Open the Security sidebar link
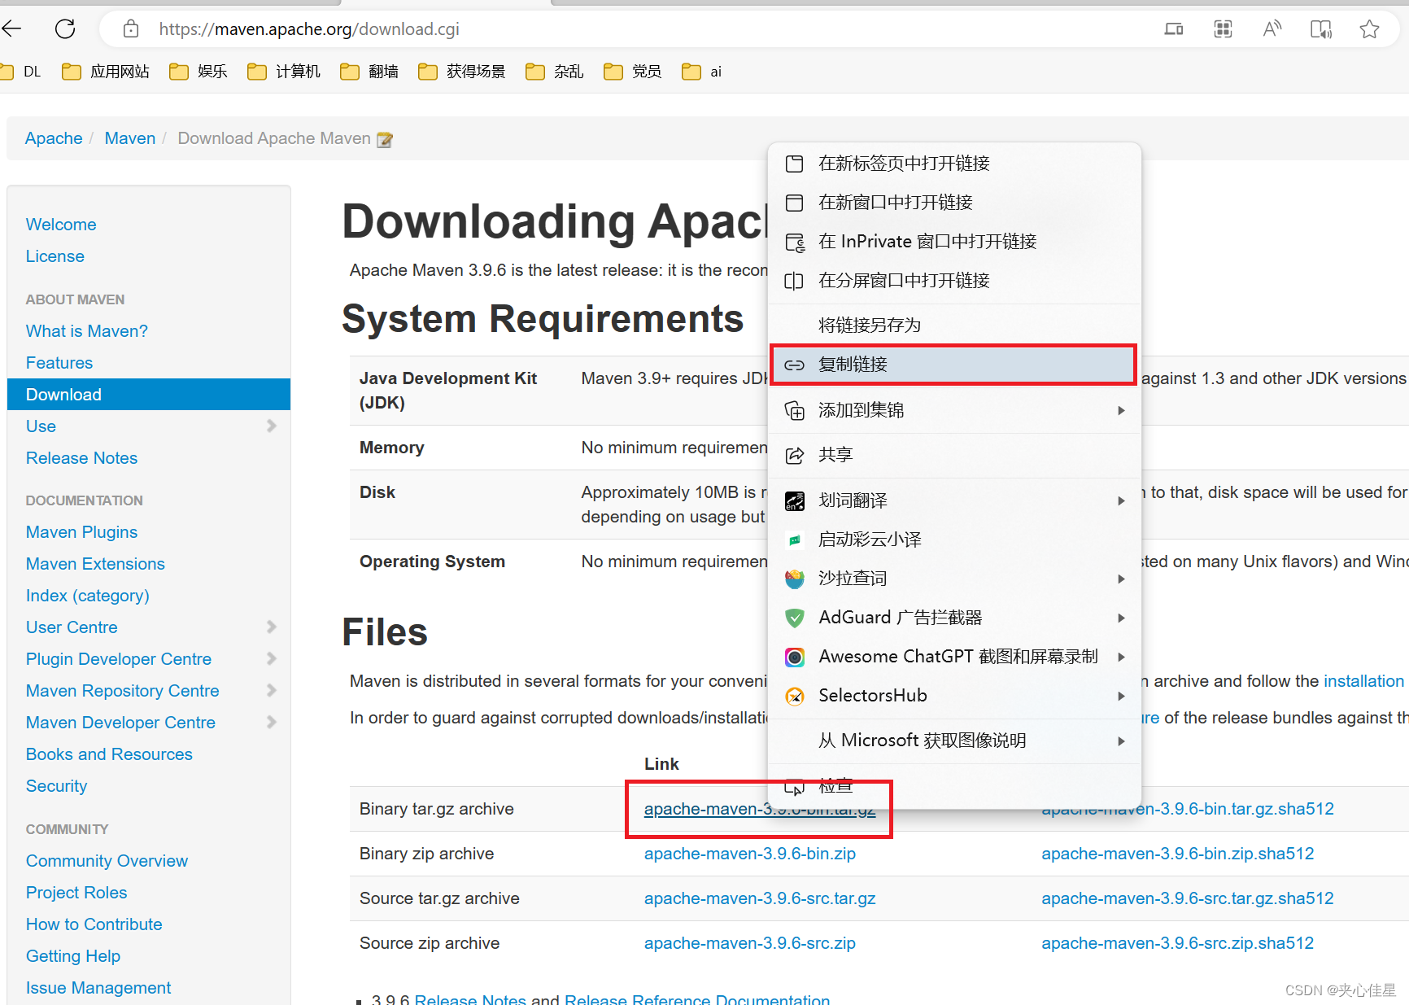 point(56,786)
